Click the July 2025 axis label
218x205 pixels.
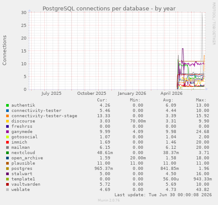(51, 94)
